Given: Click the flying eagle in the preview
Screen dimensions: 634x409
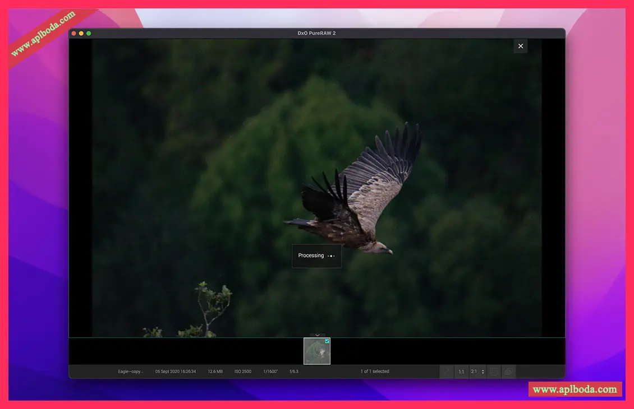Looking at the screenshot, I should coord(359,196).
